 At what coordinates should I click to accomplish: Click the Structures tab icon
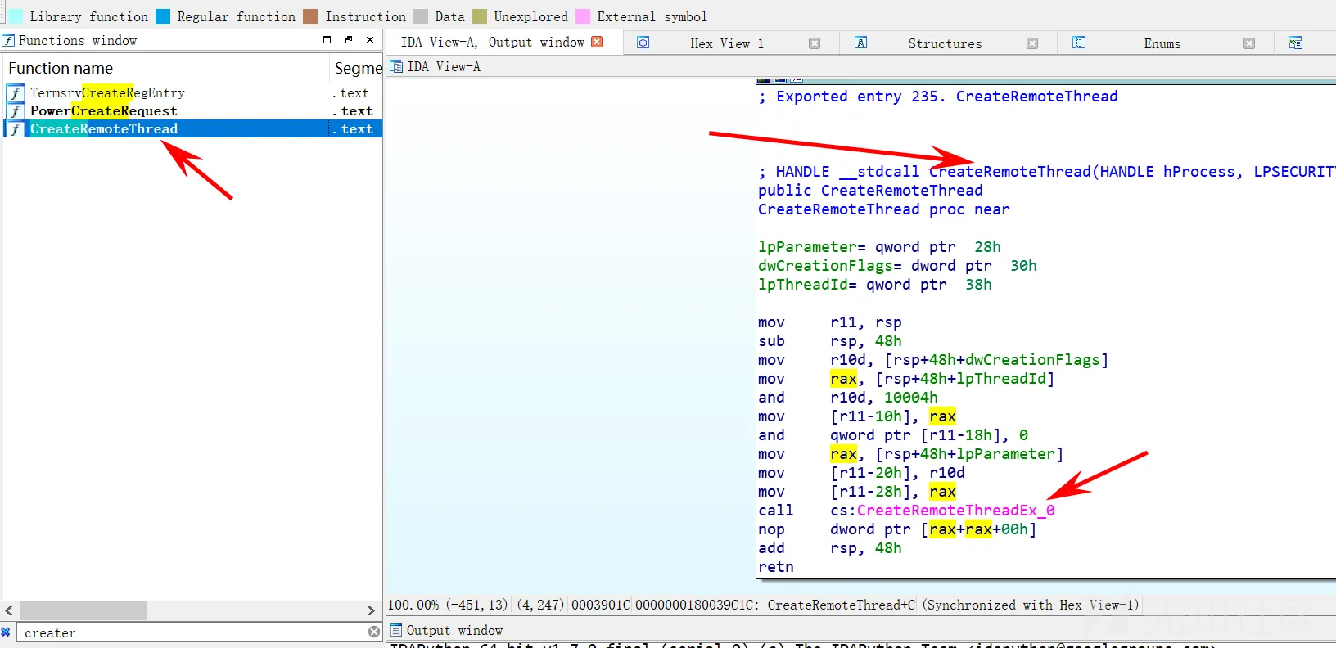861,43
